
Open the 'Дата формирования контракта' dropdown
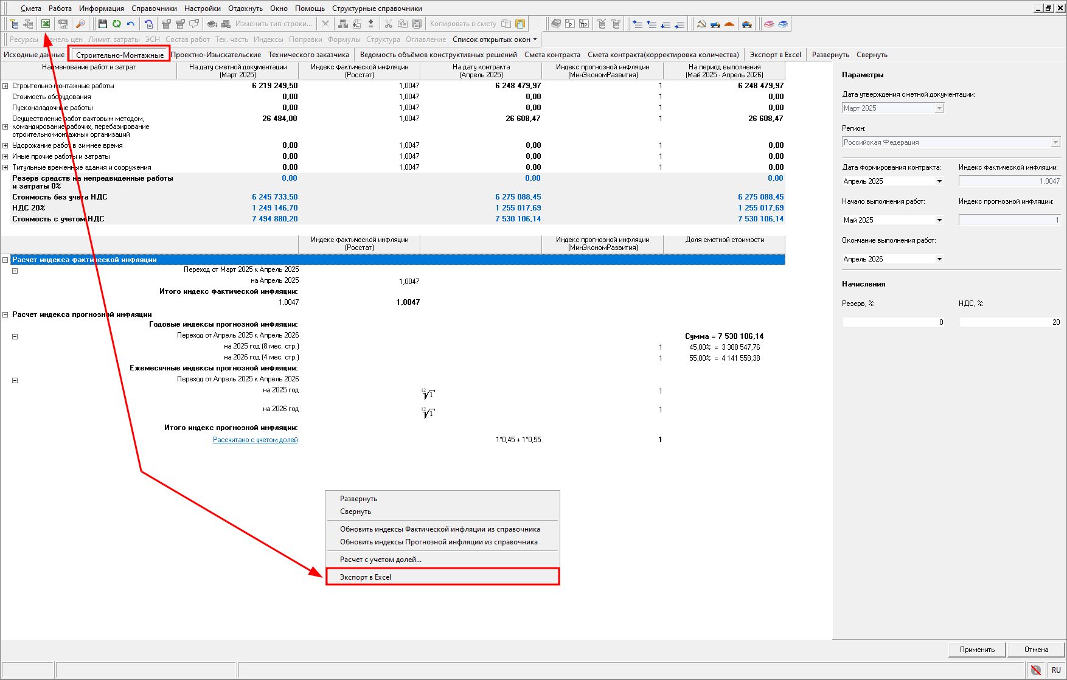coord(939,181)
